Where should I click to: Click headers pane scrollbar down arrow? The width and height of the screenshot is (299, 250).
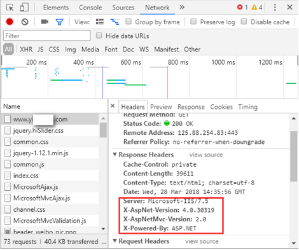tap(294, 243)
